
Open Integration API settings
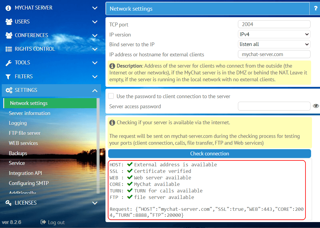25,173
